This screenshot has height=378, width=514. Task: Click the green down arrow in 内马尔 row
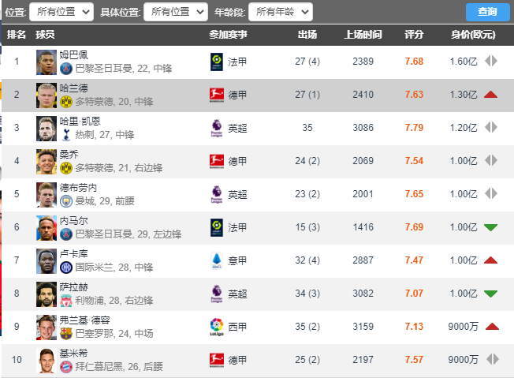490,227
